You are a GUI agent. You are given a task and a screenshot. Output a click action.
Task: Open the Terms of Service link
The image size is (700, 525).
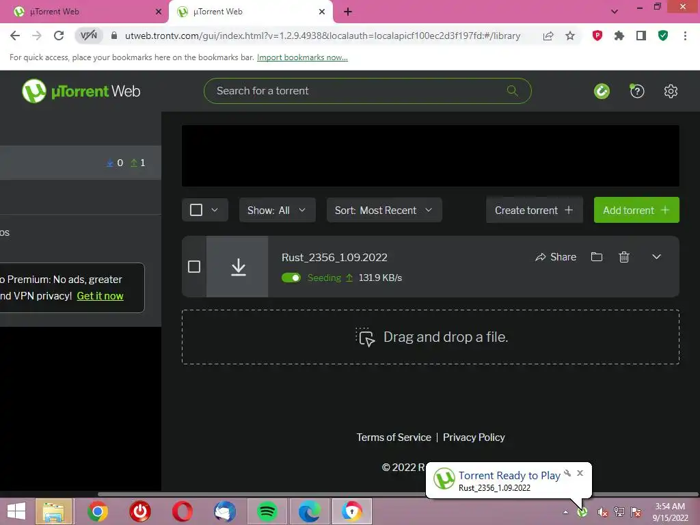pyautogui.click(x=394, y=437)
